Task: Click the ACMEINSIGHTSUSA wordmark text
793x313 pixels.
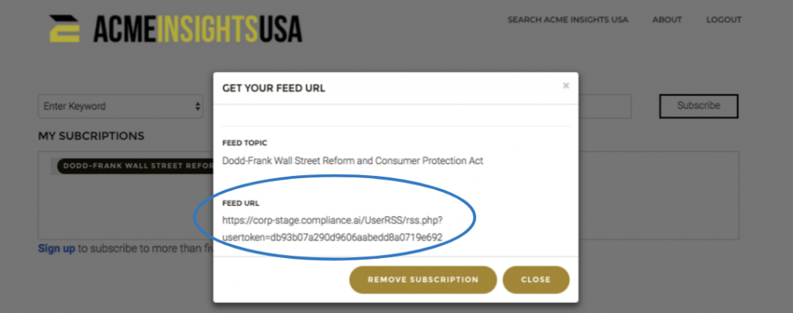Action: (197, 29)
